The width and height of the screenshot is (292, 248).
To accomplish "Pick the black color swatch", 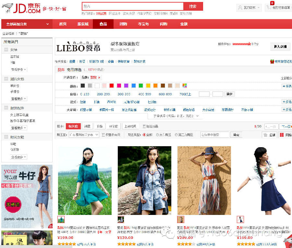I will click(x=83, y=86).
